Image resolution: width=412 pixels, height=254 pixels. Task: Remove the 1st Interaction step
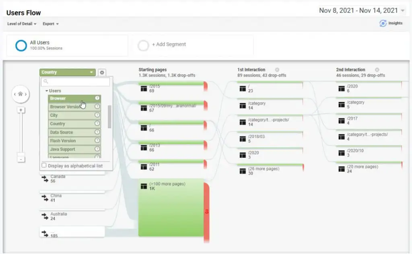[x=277, y=70]
